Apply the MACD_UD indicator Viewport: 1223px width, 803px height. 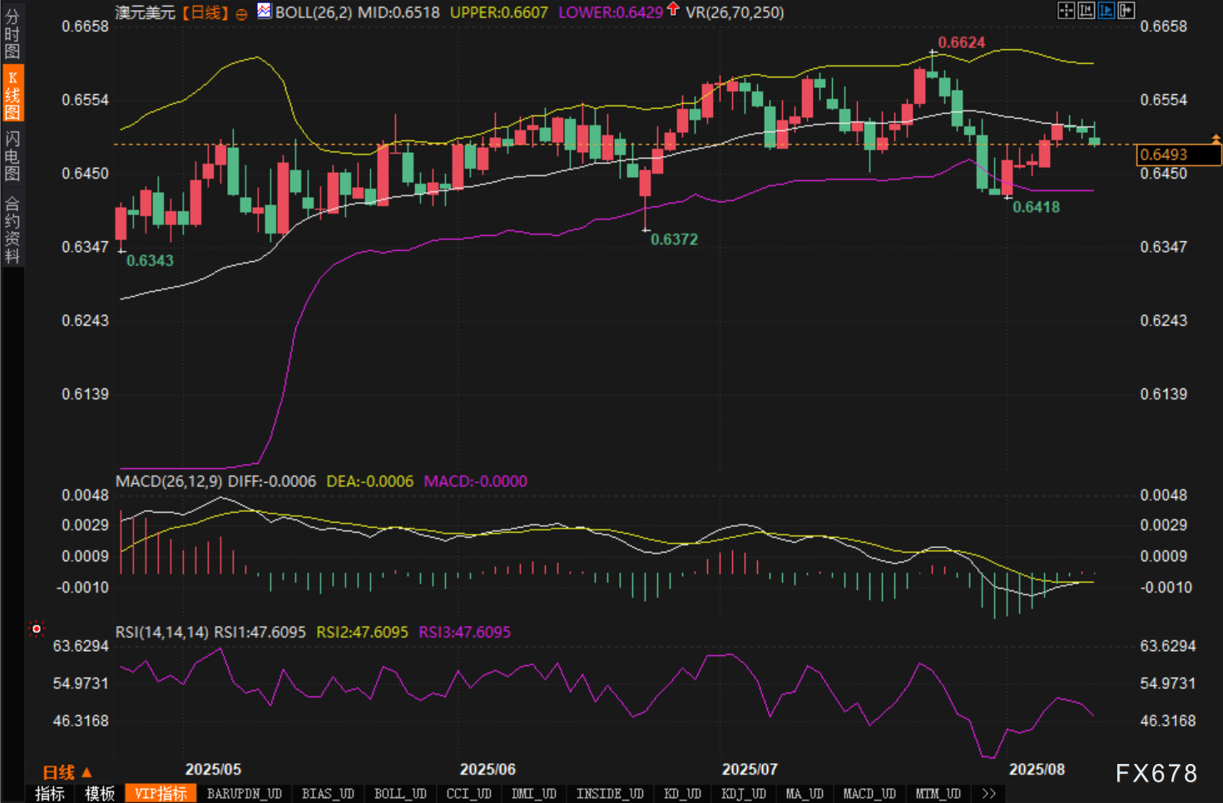point(869,794)
